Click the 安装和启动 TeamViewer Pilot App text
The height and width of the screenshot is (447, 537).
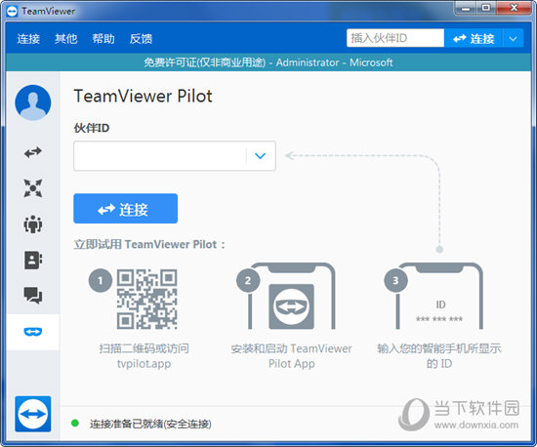pos(292,356)
